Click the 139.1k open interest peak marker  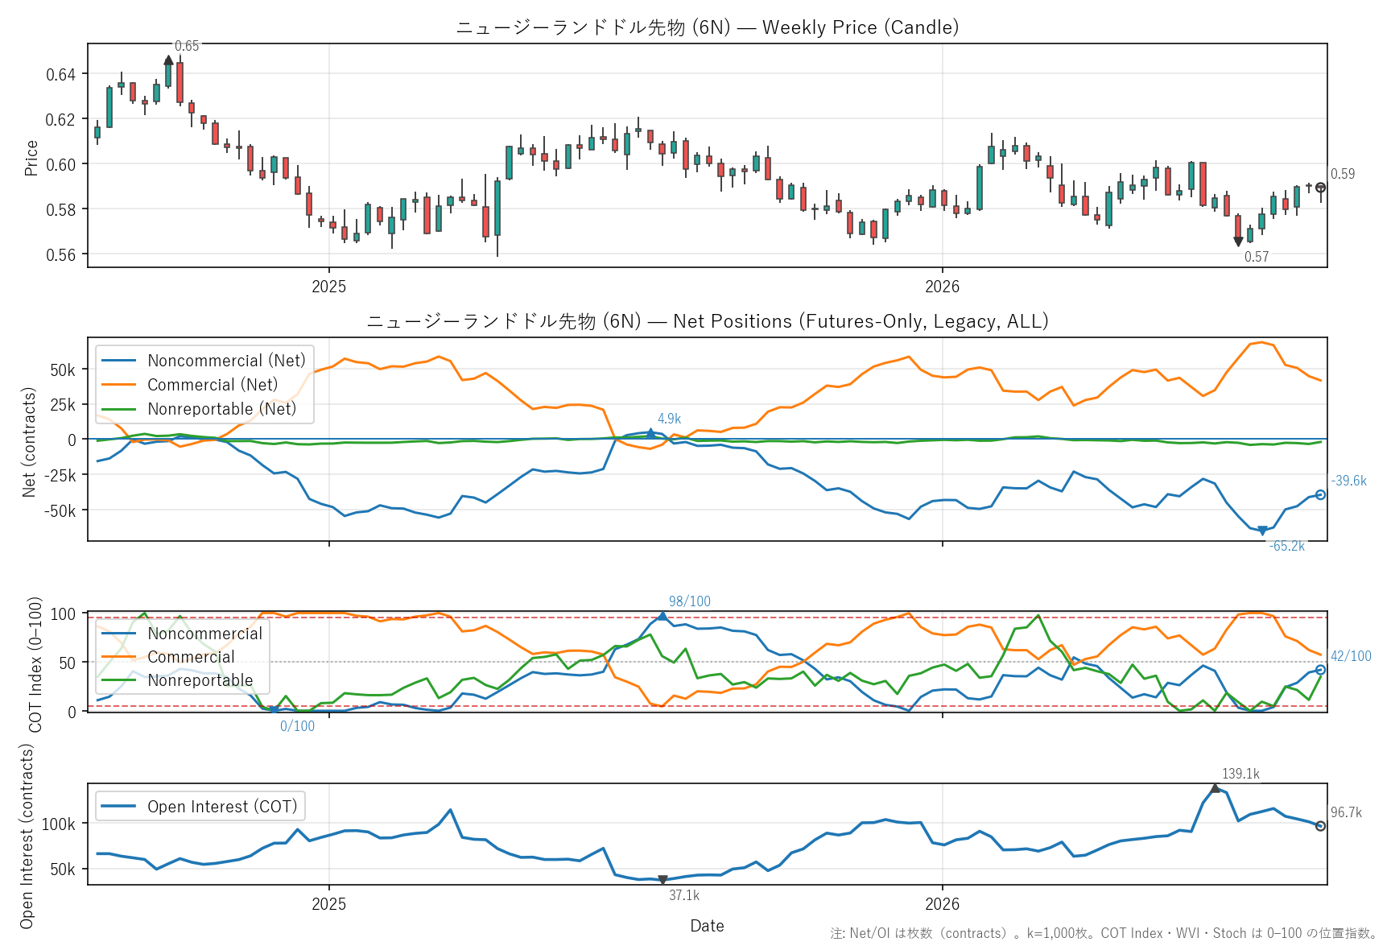[1216, 788]
